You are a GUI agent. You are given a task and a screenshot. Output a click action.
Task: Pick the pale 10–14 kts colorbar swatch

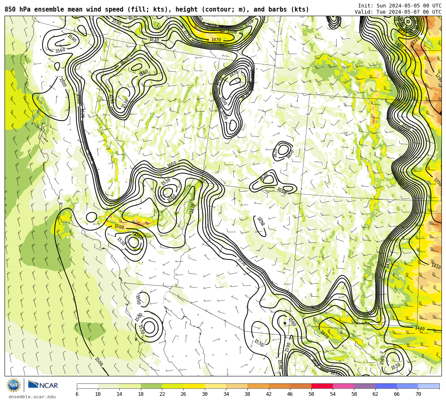click(x=109, y=386)
